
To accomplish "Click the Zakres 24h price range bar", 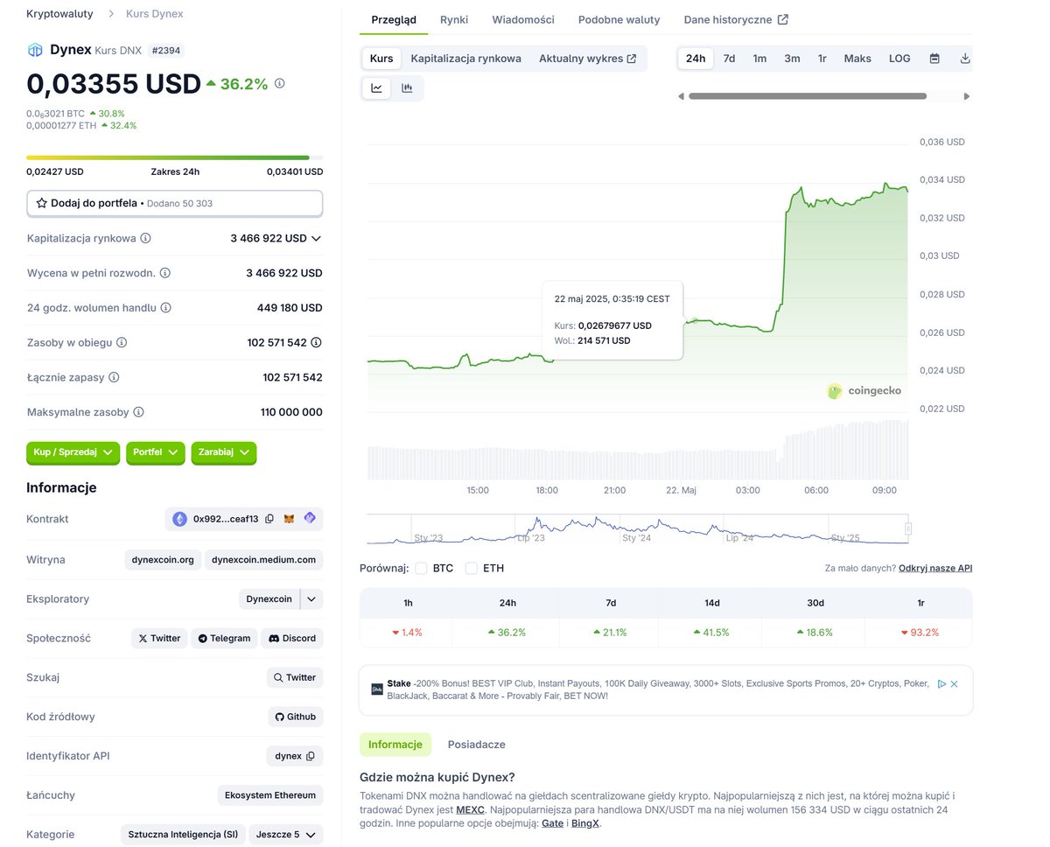I will [175, 157].
